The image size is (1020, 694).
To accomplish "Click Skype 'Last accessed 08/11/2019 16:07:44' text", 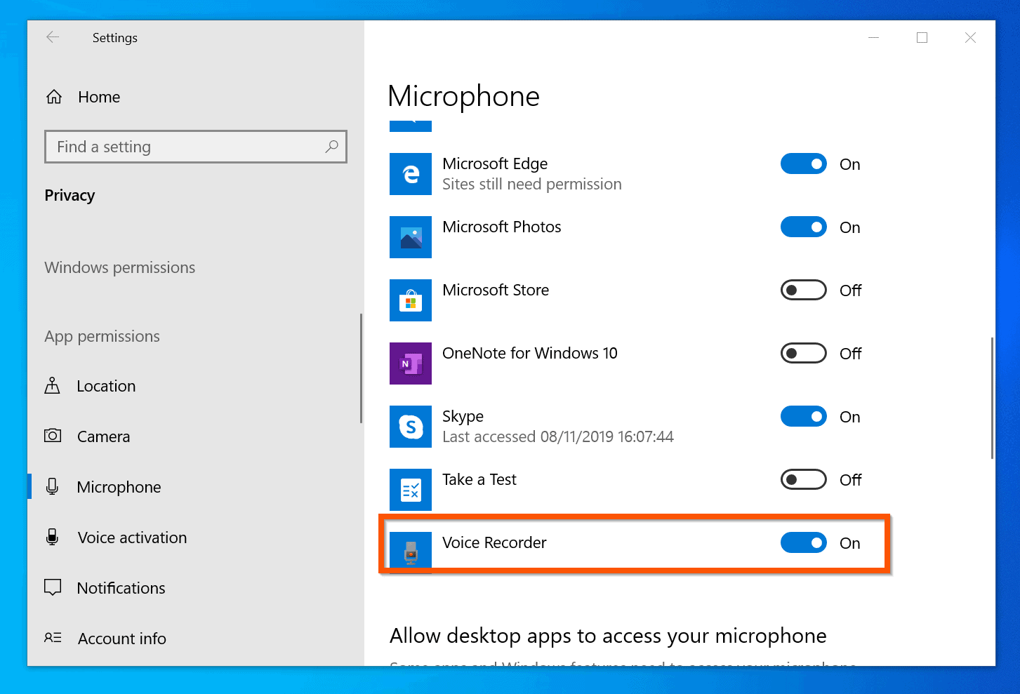I will tap(558, 436).
